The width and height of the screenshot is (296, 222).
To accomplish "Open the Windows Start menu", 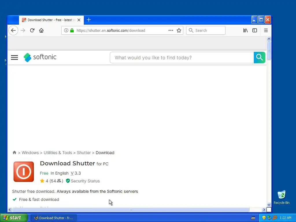I will [x=14, y=218].
